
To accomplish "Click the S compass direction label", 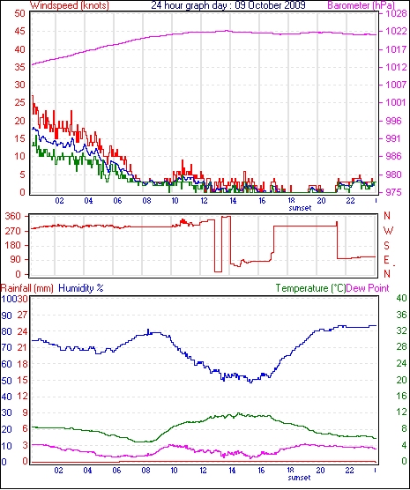I will point(387,246).
